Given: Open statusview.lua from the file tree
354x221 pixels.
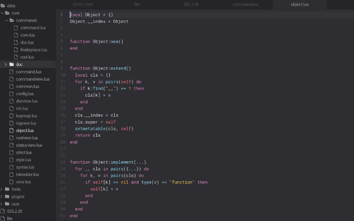Looking at the screenshot, I should [29, 145].
